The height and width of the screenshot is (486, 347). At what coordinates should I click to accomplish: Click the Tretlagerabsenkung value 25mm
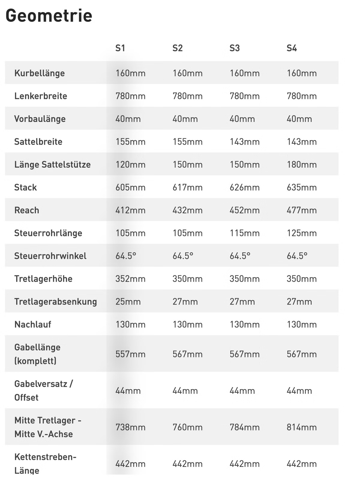pos(128,301)
